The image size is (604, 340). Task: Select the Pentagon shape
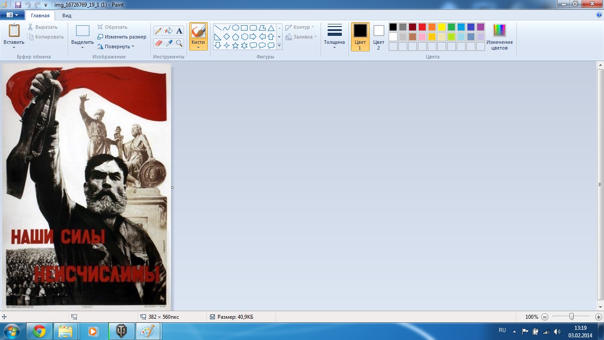pos(236,37)
